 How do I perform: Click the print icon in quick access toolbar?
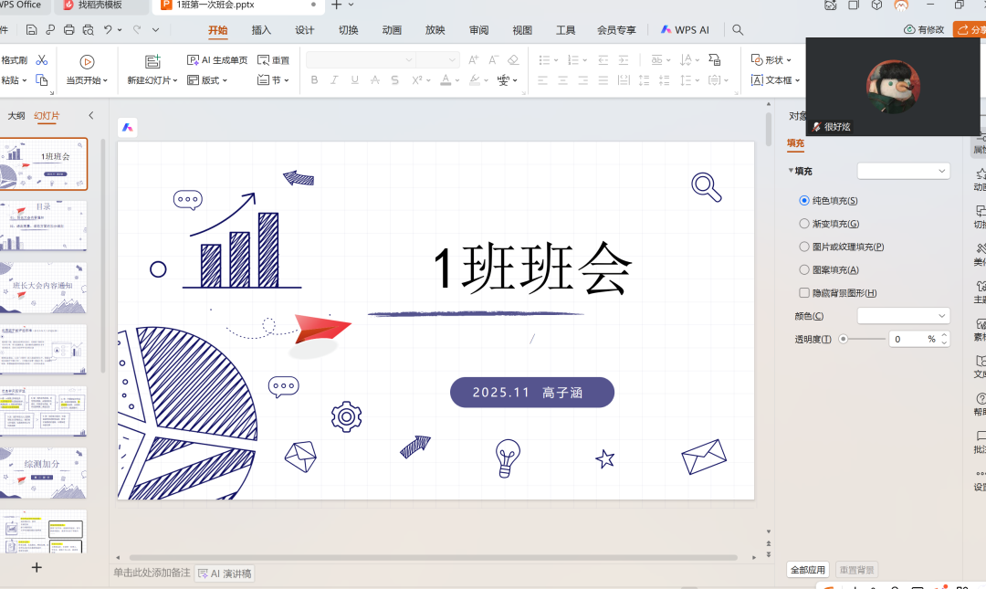tap(69, 30)
